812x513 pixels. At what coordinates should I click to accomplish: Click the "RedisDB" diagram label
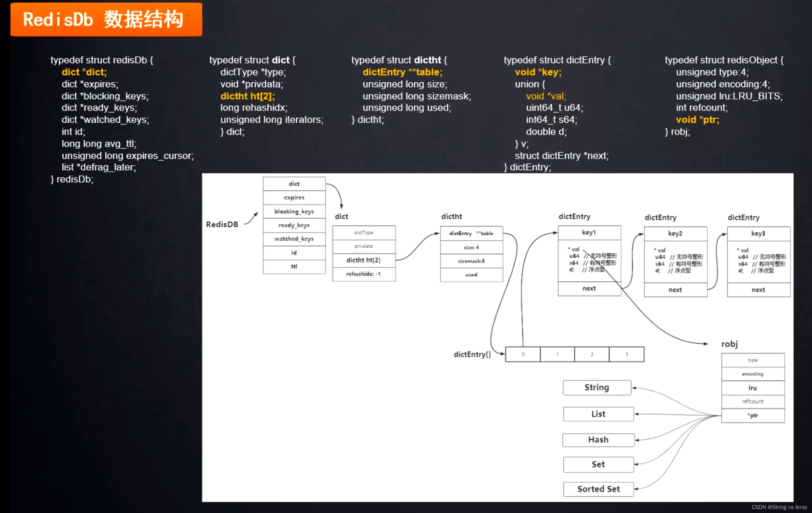222,224
